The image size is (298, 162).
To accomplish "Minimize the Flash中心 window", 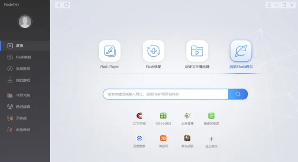I will point(277,5).
